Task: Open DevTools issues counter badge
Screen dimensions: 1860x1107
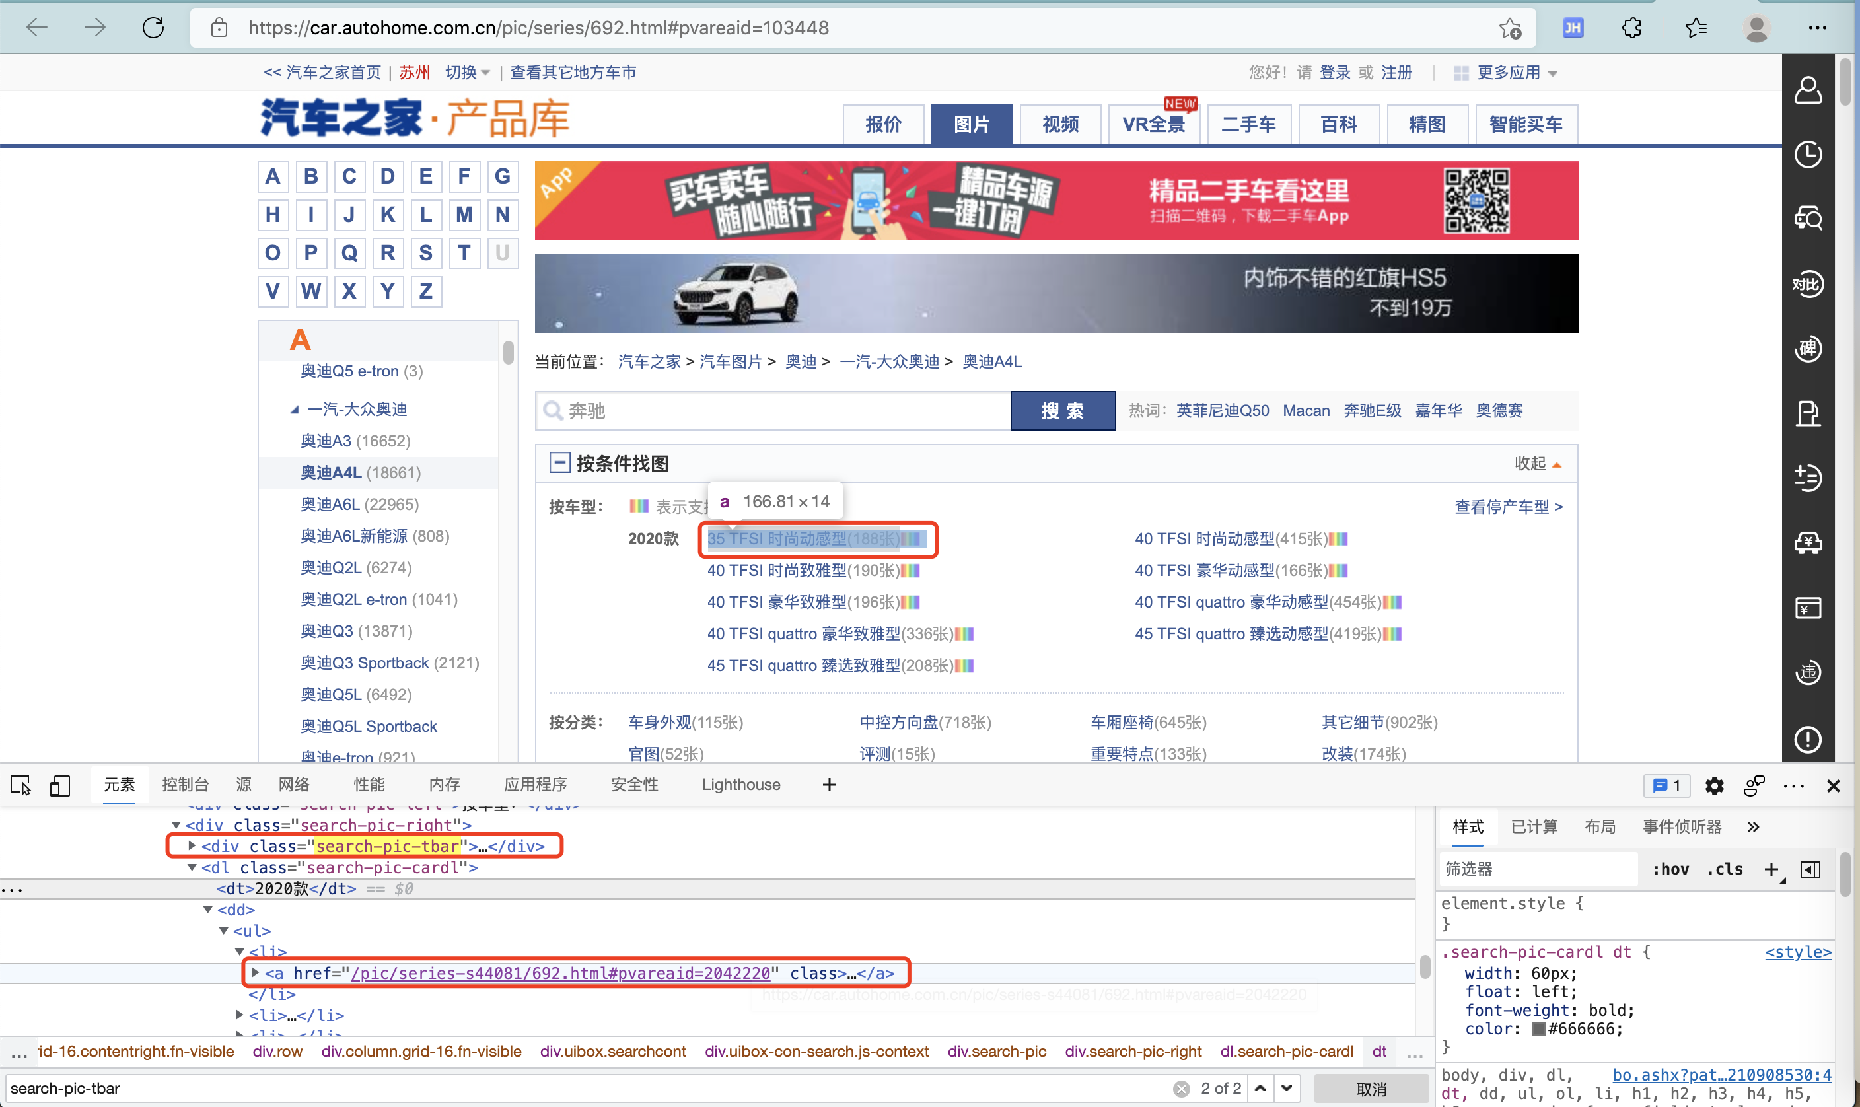Action: point(1666,785)
